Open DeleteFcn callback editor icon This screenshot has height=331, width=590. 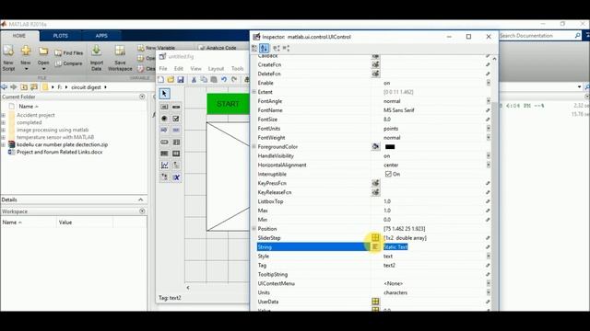click(375, 74)
